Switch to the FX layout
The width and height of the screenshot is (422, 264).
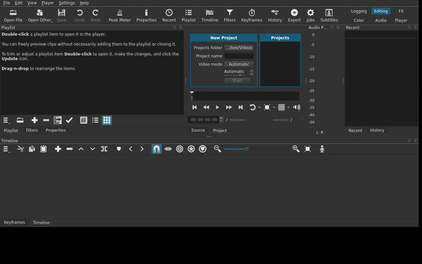(401, 11)
